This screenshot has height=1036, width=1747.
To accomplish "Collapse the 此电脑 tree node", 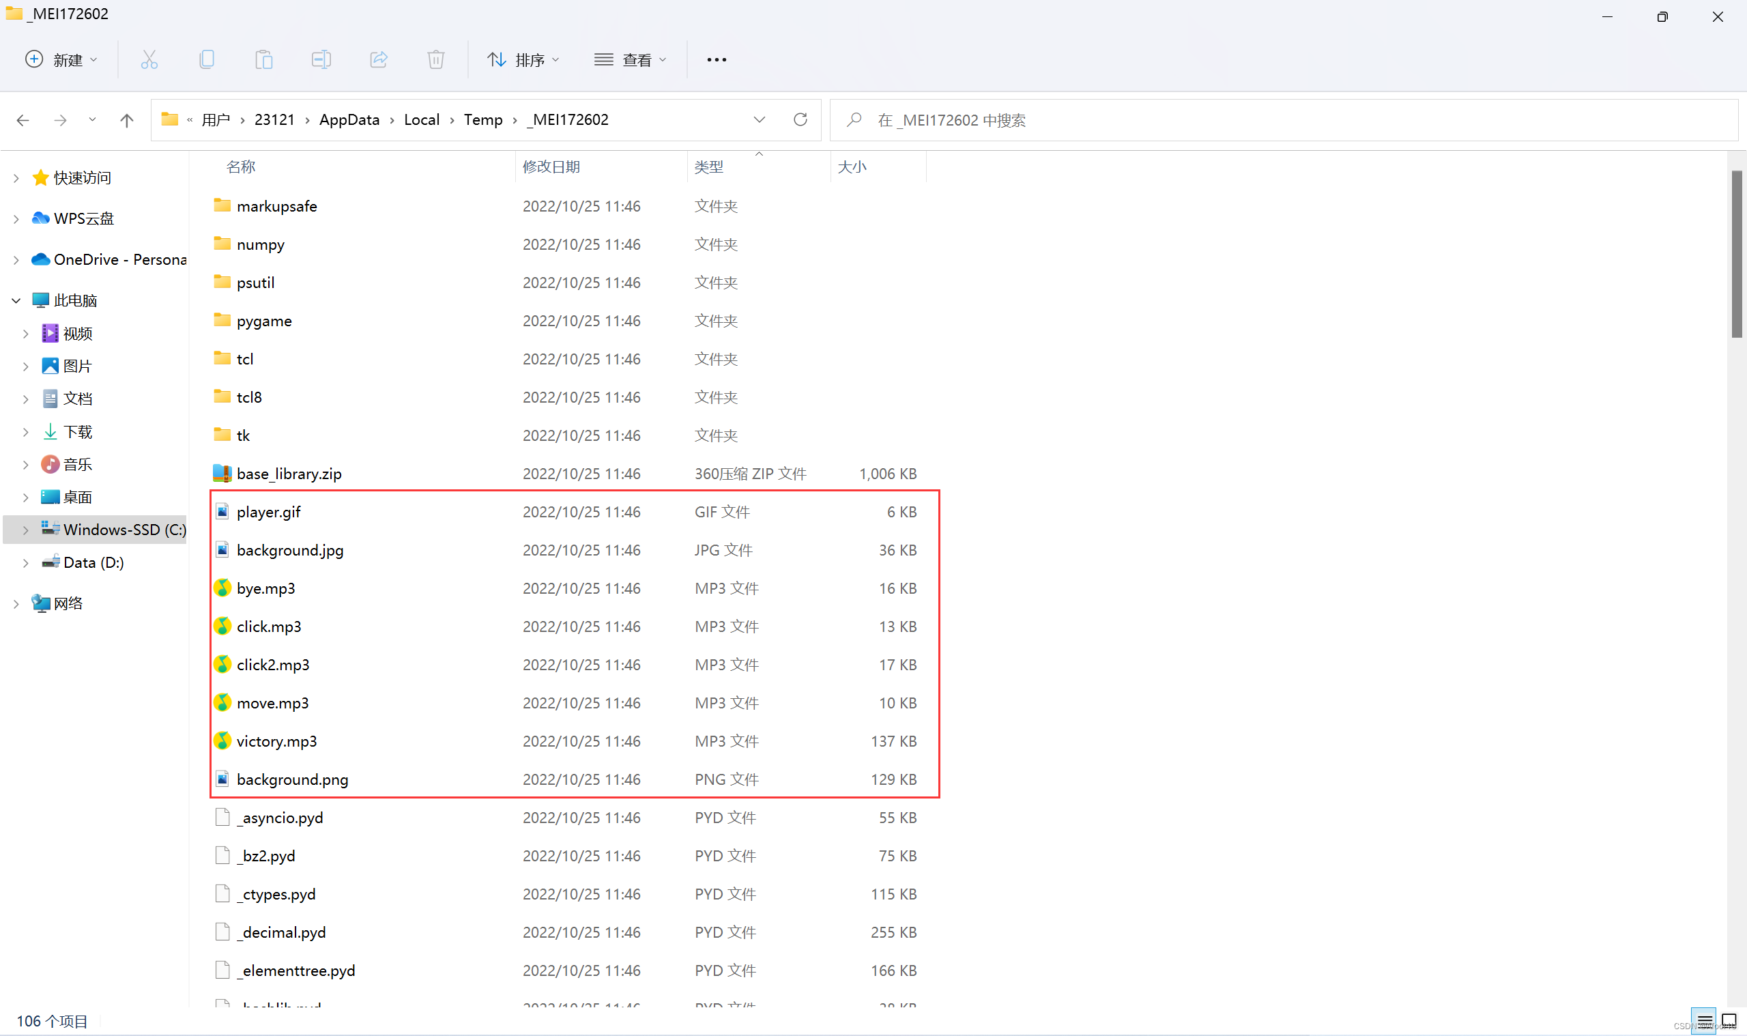I will [16, 301].
